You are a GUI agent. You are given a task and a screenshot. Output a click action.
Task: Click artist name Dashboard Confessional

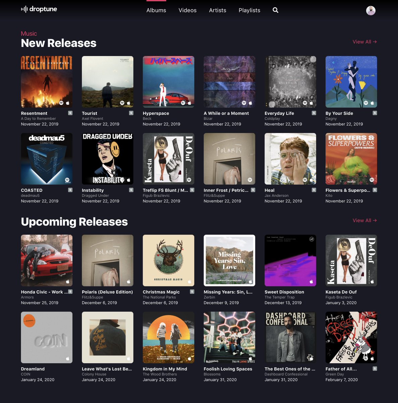click(286, 374)
